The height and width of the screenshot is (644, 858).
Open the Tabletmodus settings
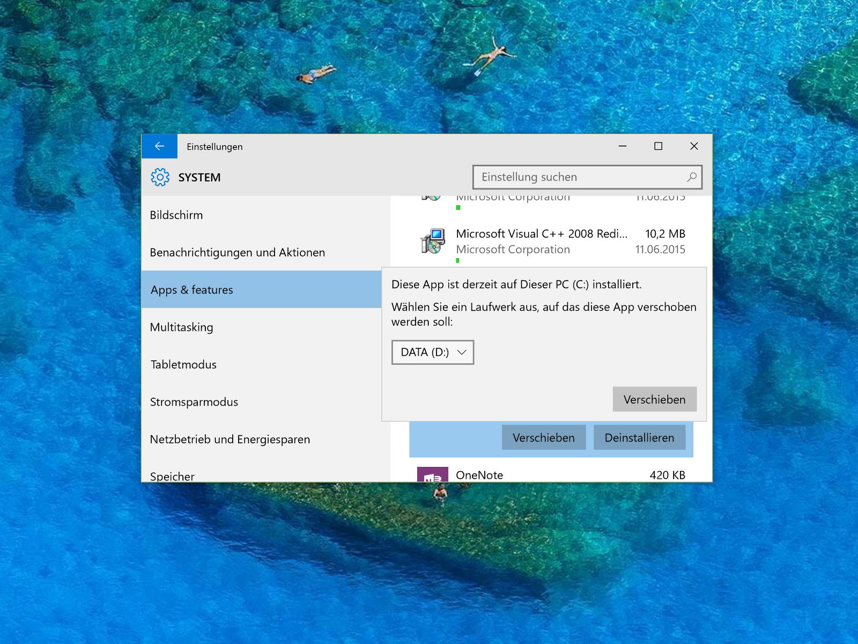261,364
